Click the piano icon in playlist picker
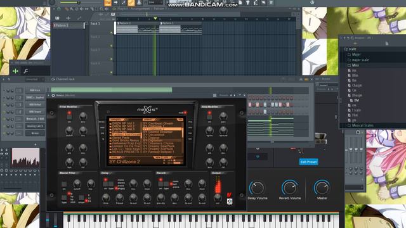The image size is (406, 228). coord(57,18)
